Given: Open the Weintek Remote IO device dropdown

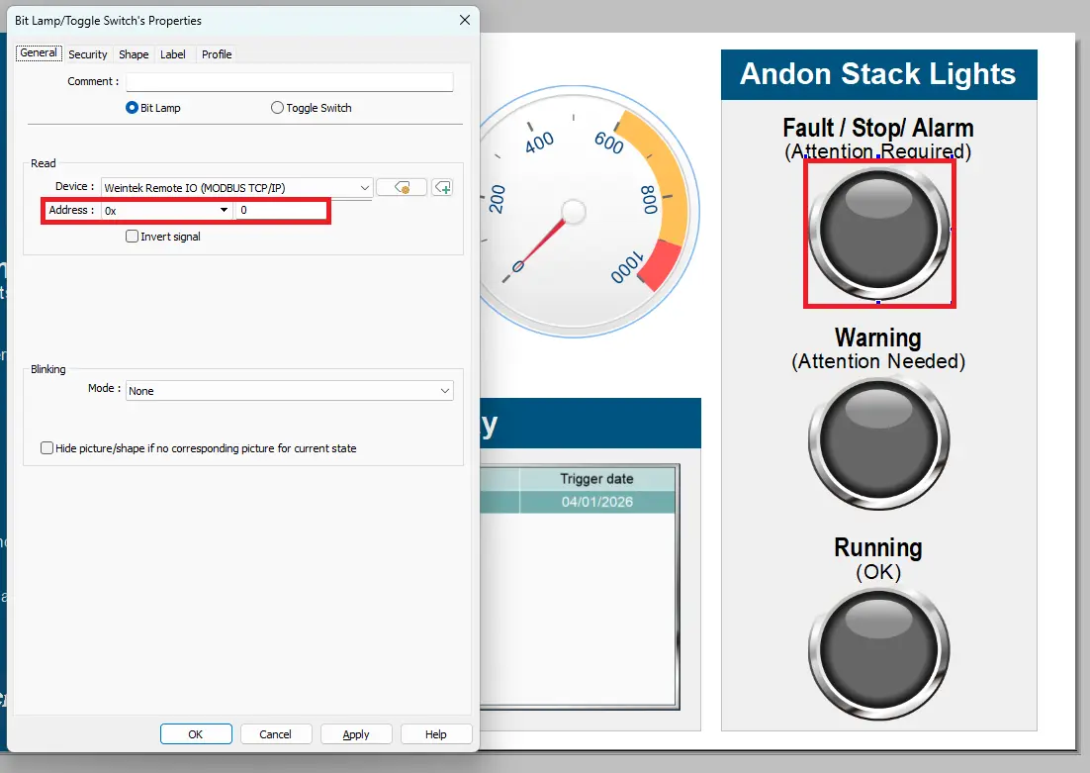Looking at the screenshot, I should coord(365,186).
